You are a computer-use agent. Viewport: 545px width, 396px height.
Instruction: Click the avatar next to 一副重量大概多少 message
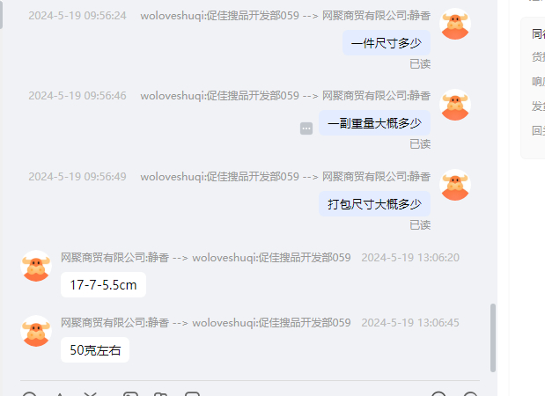pyautogui.click(x=455, y=105)
